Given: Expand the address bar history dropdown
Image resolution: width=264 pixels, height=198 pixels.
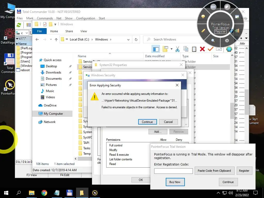Looking at the screenshot, I should tap(128, 39).
